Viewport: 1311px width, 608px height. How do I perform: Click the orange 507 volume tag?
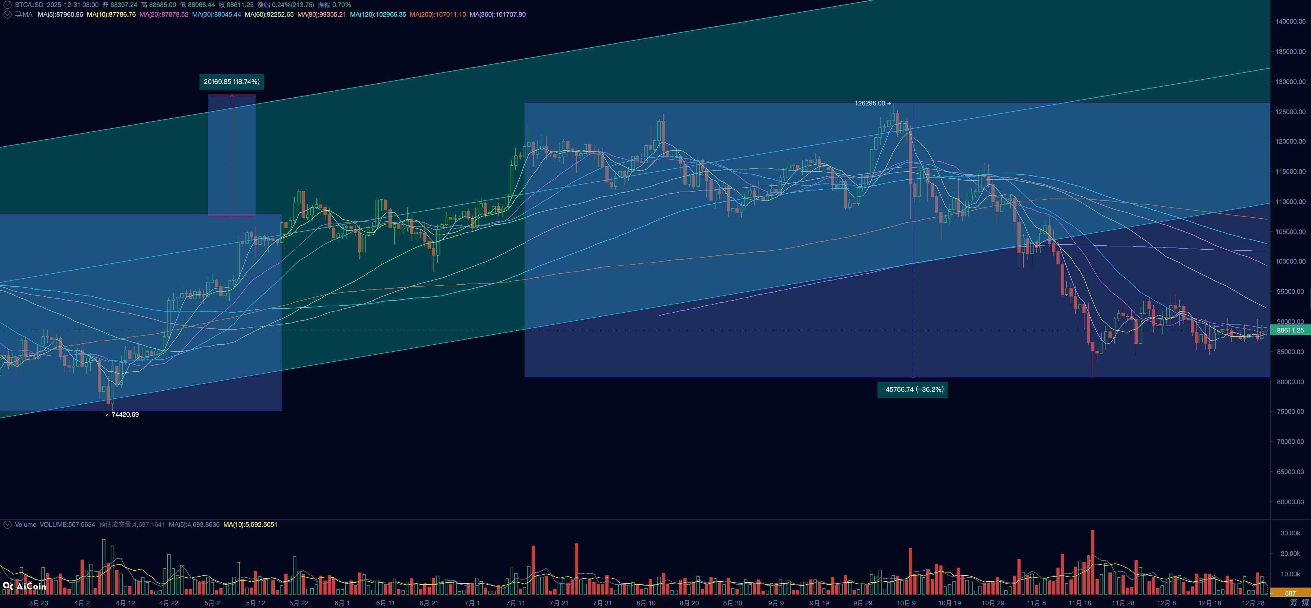(x=1290, y=593)
